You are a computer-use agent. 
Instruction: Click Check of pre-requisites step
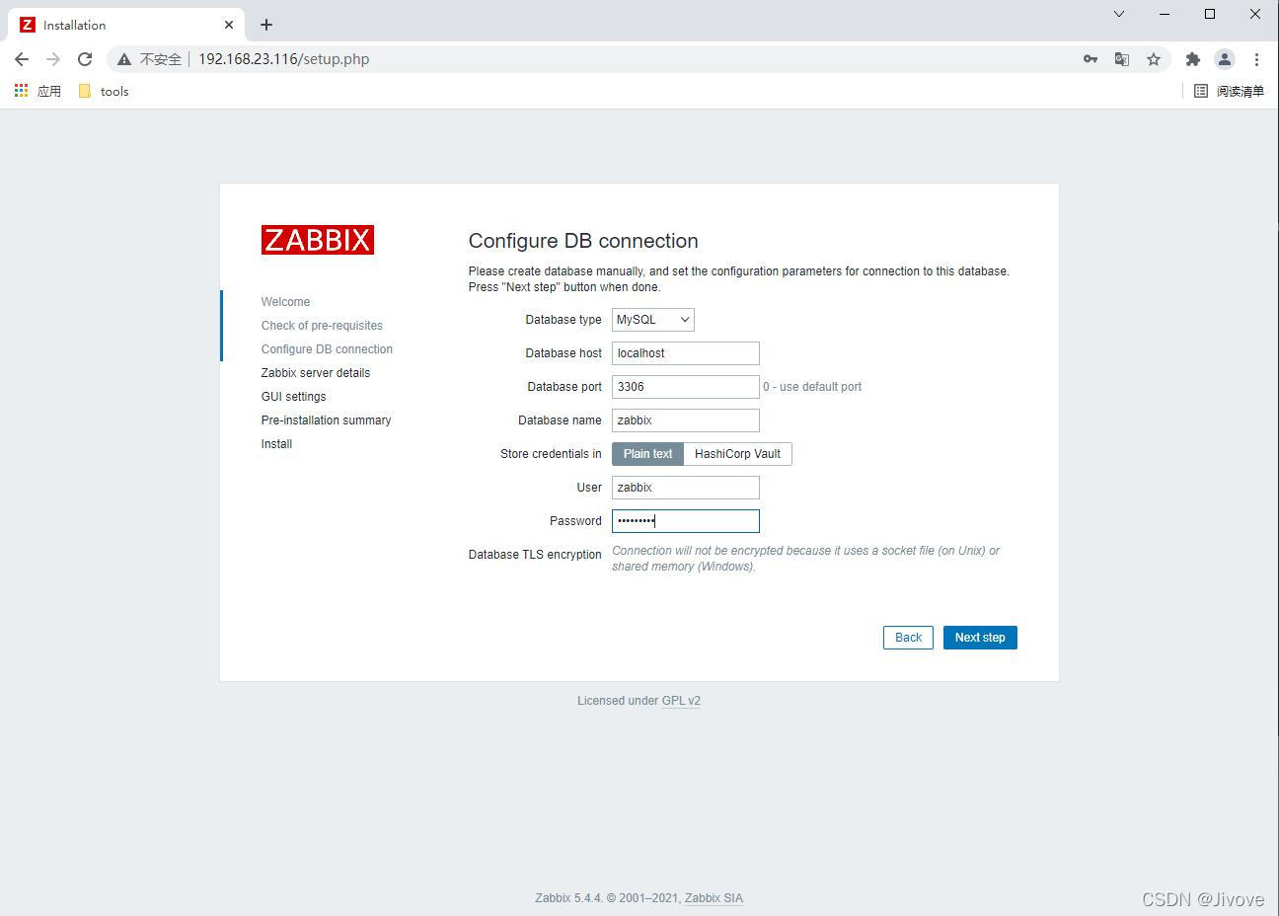[322, 326]
